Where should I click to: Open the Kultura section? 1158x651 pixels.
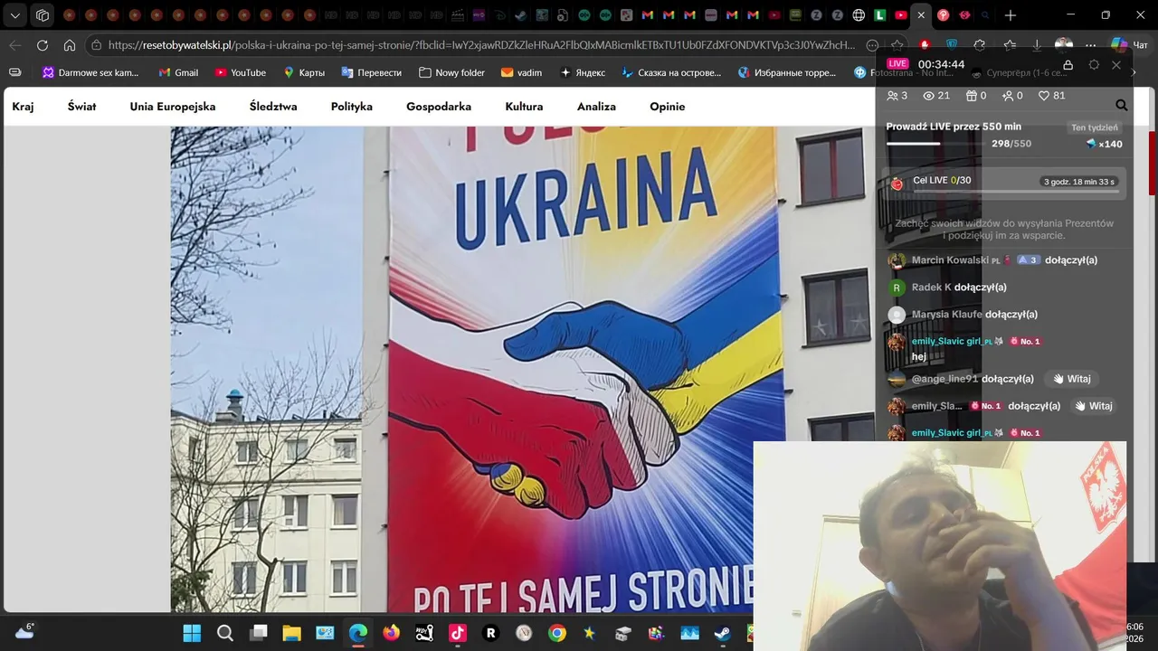(x=524, y=107)
